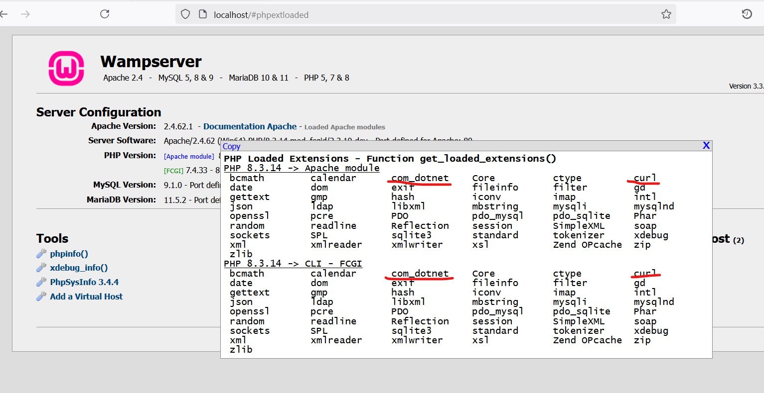Viewport: 764px width, 393px height.
Task: Click the Server Configuration heading
Action: click(x=99, y=112)
